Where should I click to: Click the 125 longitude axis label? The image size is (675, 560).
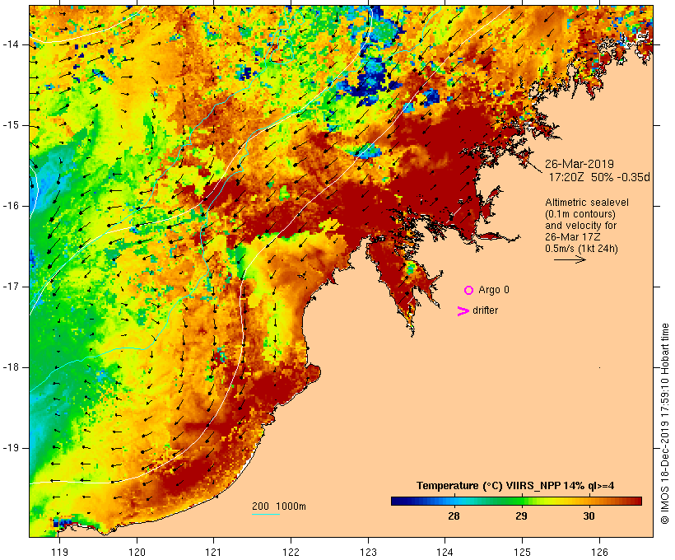click(522, 553)
